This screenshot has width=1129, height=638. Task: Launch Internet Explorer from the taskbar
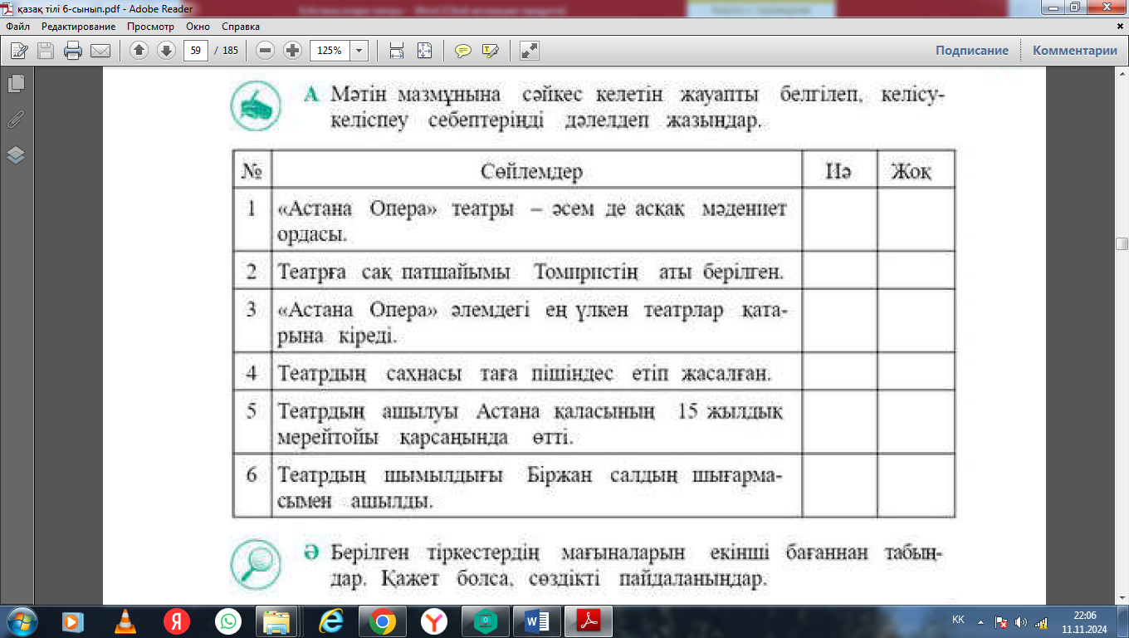(x=330, y=621)
